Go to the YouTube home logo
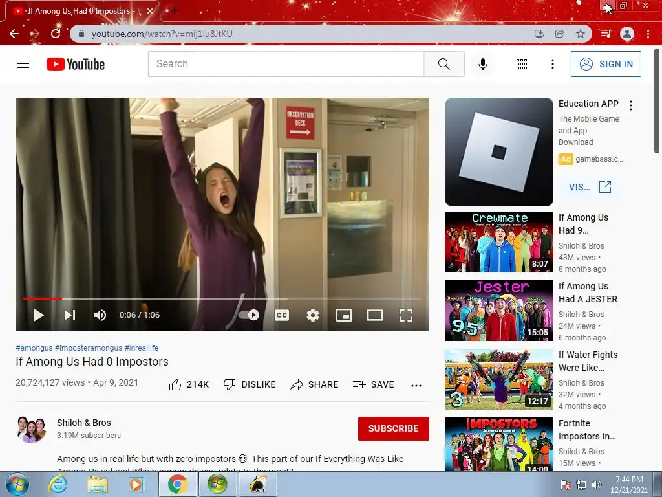Image resolution: width=662 pixels, height=497 pixels. click(x=76, y=64)
